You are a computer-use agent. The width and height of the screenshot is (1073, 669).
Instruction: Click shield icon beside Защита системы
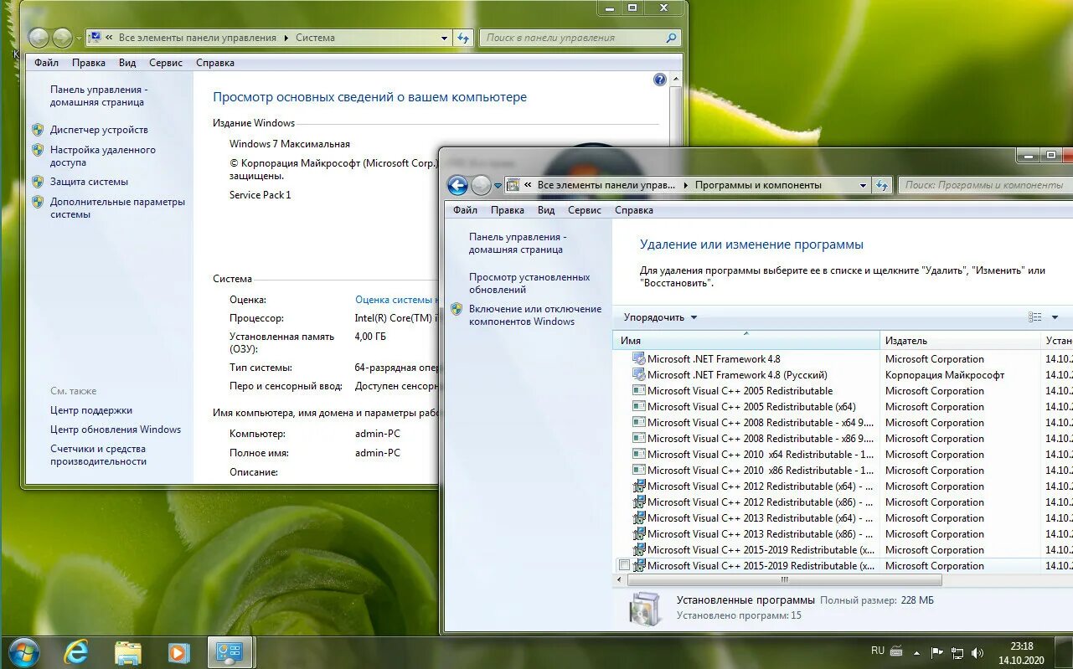pyautogui.click(x=38, y=182)
